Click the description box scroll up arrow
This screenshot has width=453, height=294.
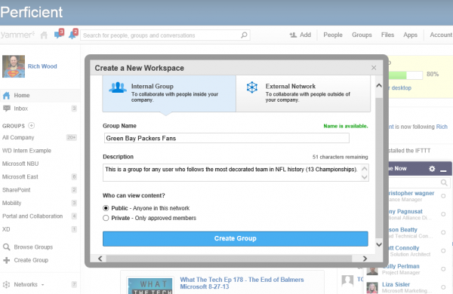[365, 169]
